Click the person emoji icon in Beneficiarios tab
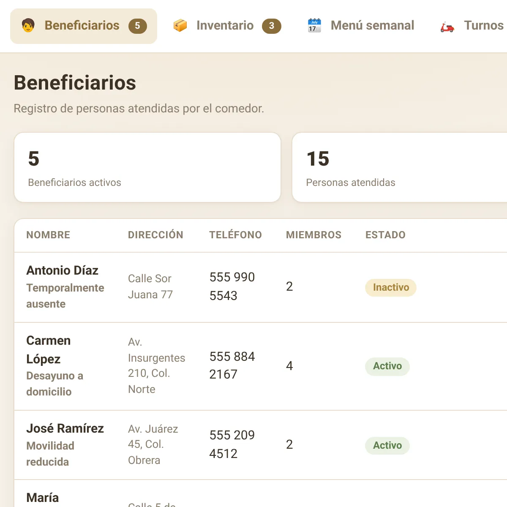The image size is (507, 507). (28, 26)
